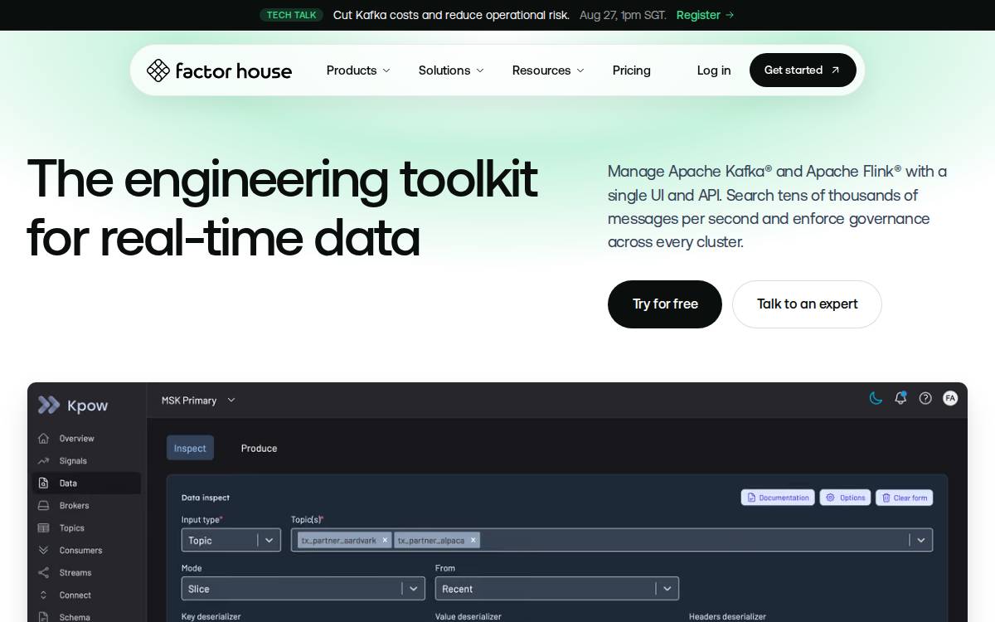Click the Data icon in sidebar

(x=43, y=483)
